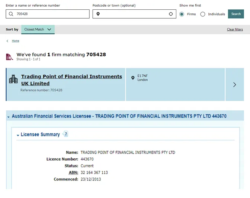Viewport: 250px width, 198px height.
Task: Click the building icon beside Trading Point firm
Action: point(13,79)
